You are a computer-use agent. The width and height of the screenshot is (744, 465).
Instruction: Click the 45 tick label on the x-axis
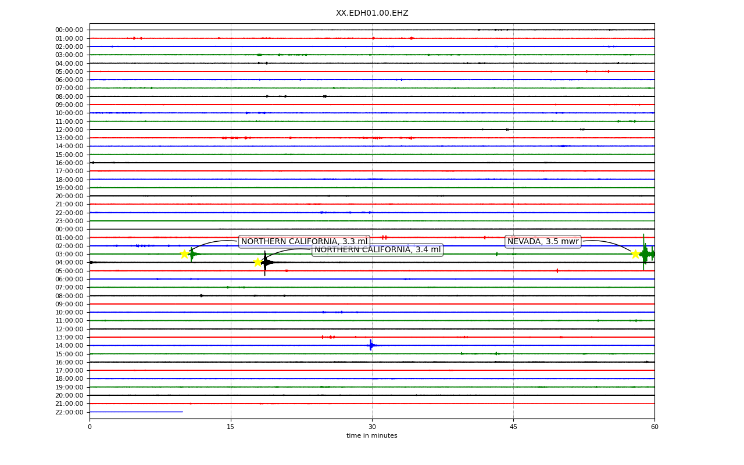click(513, 427)
